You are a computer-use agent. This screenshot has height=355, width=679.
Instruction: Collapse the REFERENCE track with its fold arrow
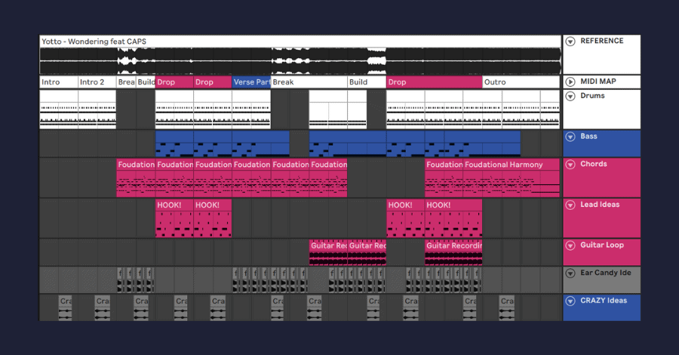coord(570,42)
